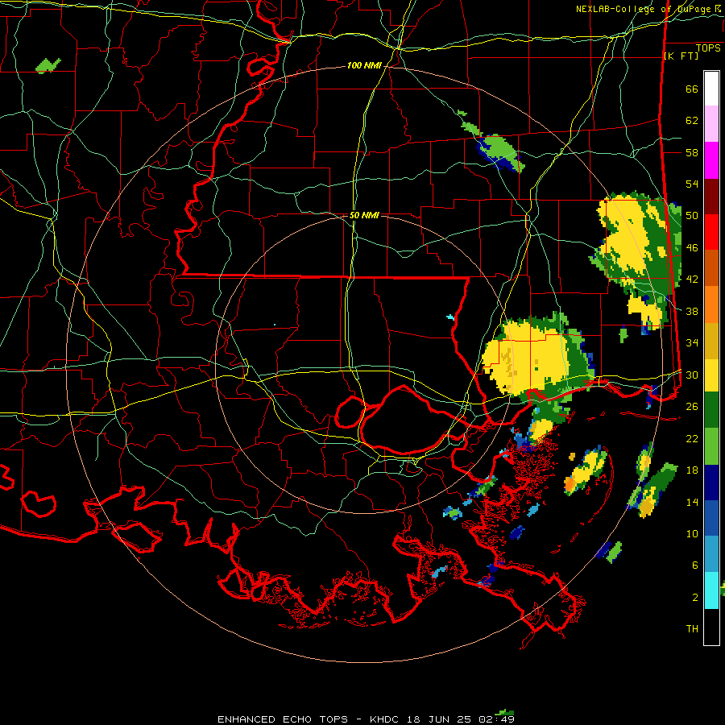
Task: Click the "50 NMI" range ring label
Action: coord(364,215)
